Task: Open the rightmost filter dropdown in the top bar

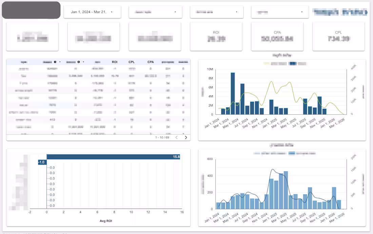Action: click(280, 12)
